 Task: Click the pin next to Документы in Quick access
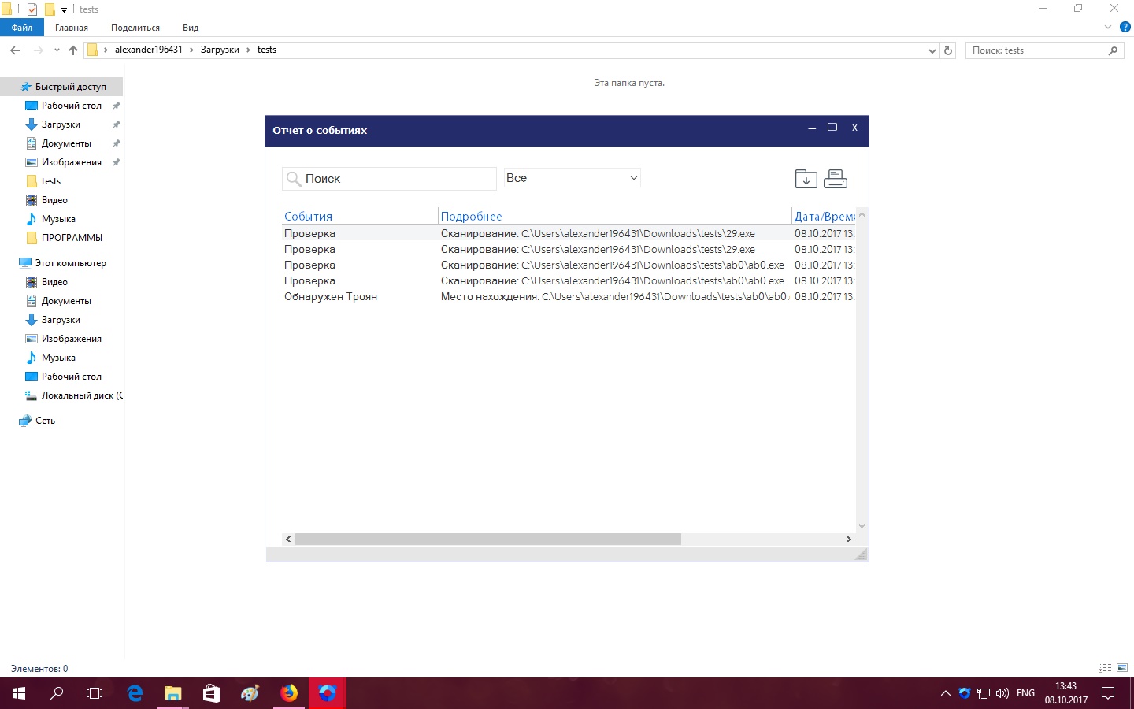coord(117,143)
